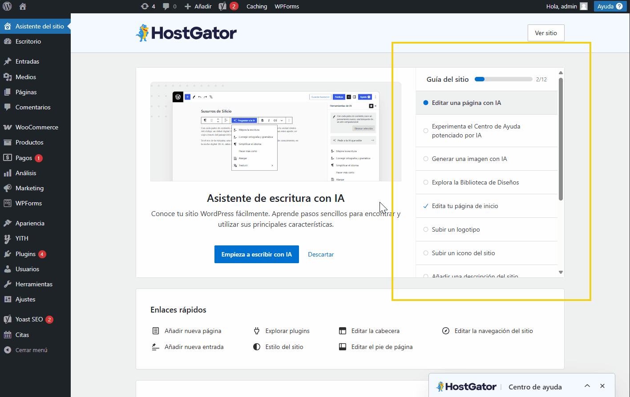Click the Comentarios bubble icon in sidebar
630x397 pixels.
(x=8, y=107)
